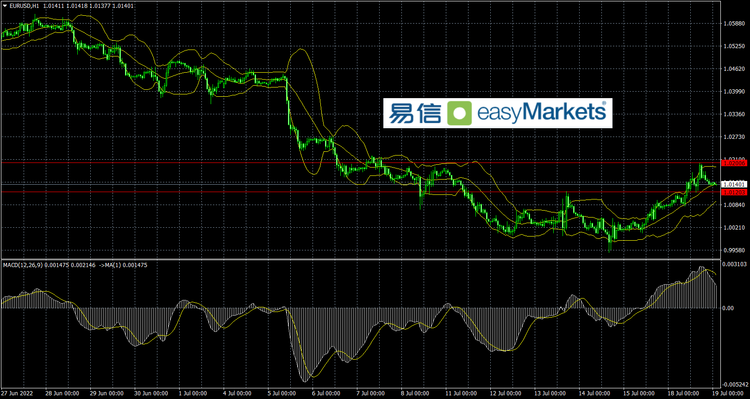Click the 1.05880 price scale label

(x=734, y=24)
